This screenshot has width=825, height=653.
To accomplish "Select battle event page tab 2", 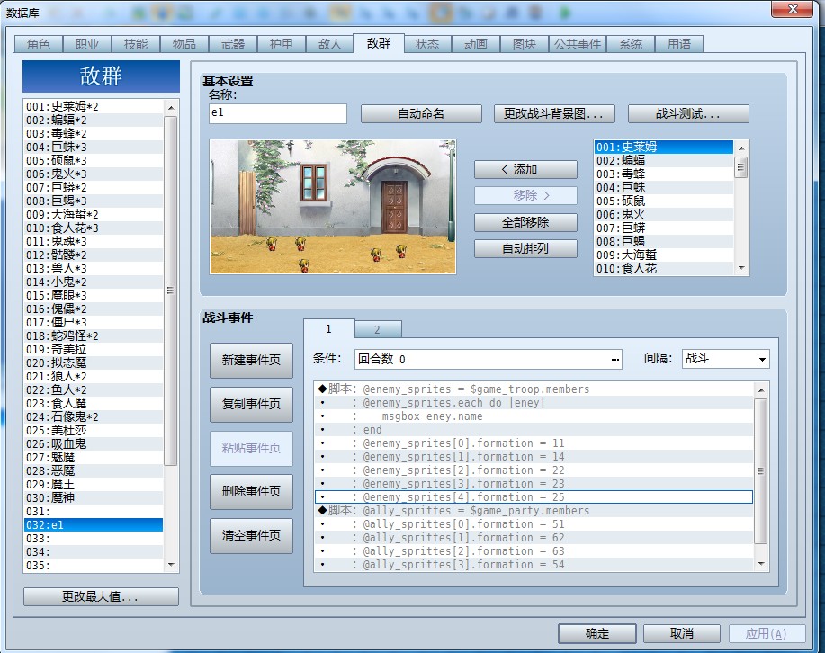I will (x=378, y=329).
